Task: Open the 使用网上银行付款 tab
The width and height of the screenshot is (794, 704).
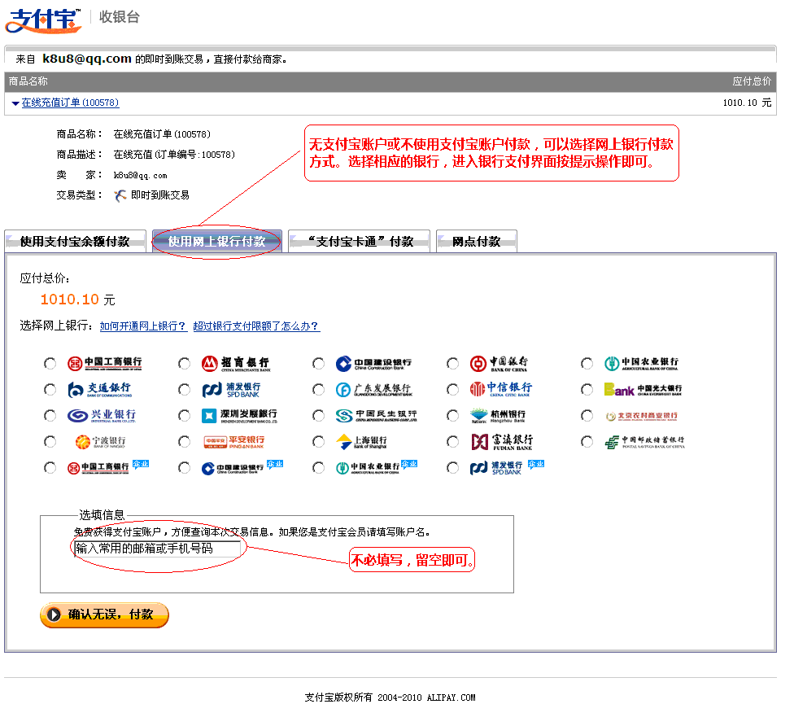Action: tap(216, 241)
